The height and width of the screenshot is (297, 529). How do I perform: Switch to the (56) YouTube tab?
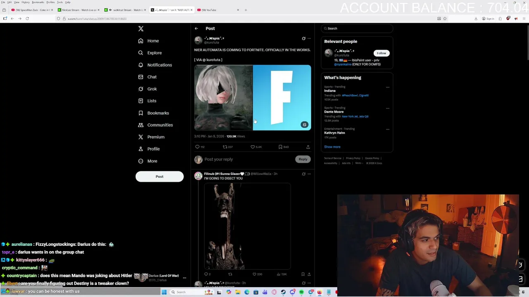click(218, 10)
